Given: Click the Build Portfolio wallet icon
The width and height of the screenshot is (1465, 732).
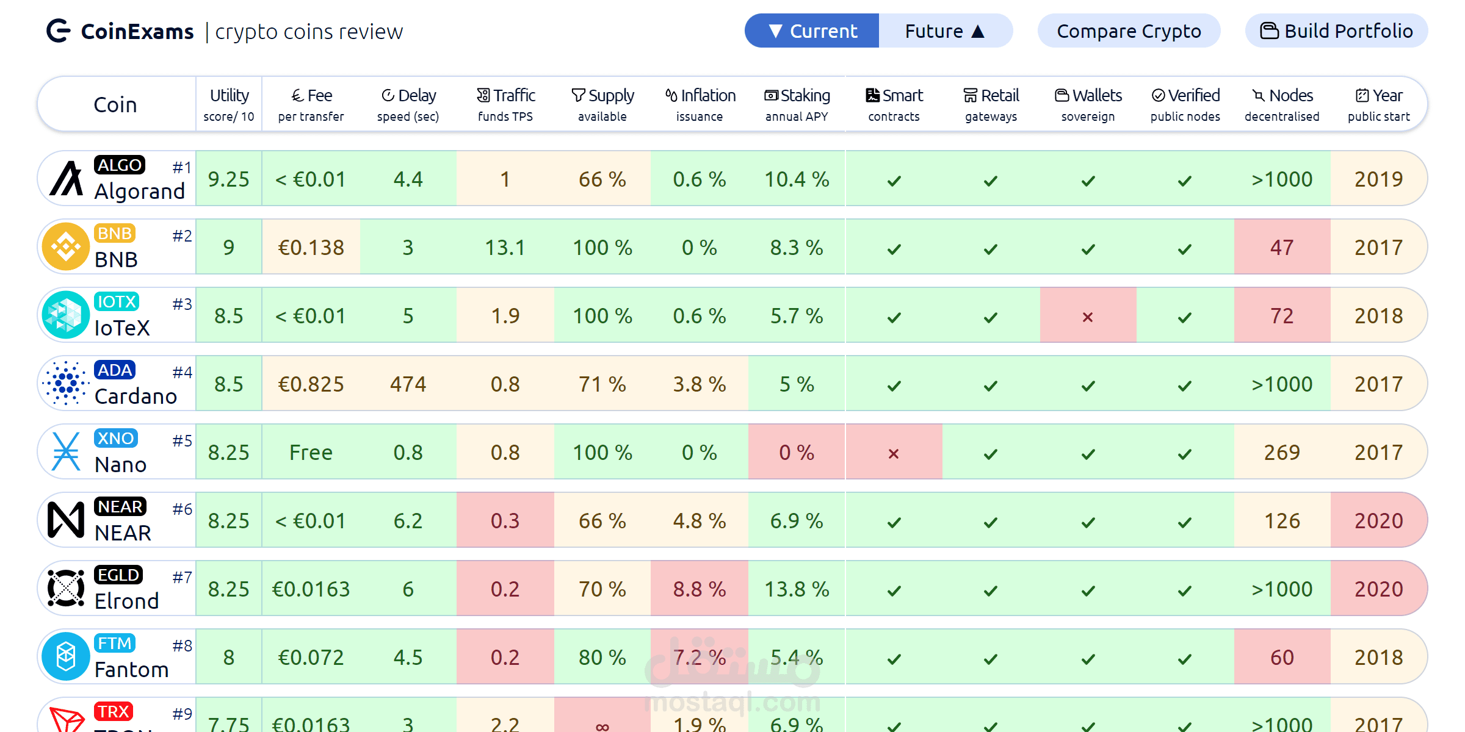Looking at the screenshot, I should click(1270, 31).
